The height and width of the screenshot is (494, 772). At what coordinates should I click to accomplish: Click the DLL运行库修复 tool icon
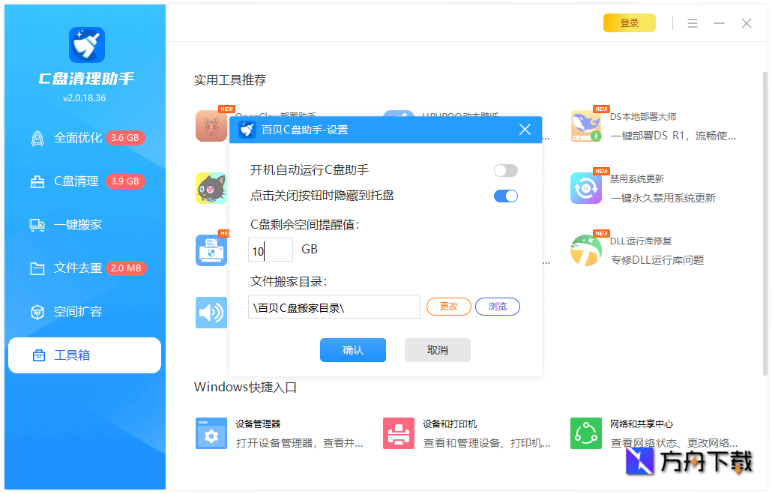(x=585, y=250)
